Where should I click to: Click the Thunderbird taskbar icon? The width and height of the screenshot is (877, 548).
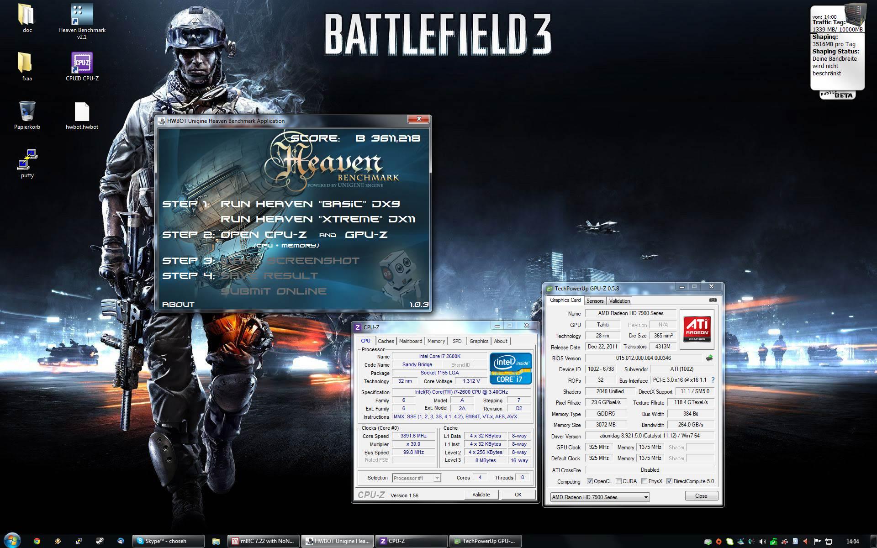(121, 541)
